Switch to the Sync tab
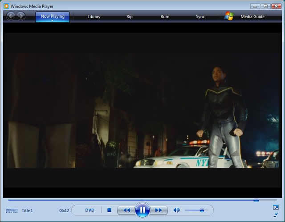The height and width of the screenshot is (222, 285). (x=200, y=17)
